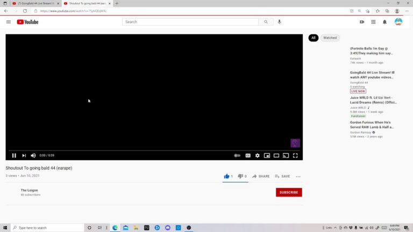This screenshot has height=232, width=413.
Task: Start voice search with microphone icon
Action: (279, 22)
